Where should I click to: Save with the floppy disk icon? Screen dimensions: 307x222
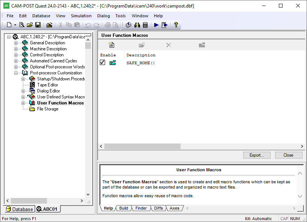(x=38, y=25)
